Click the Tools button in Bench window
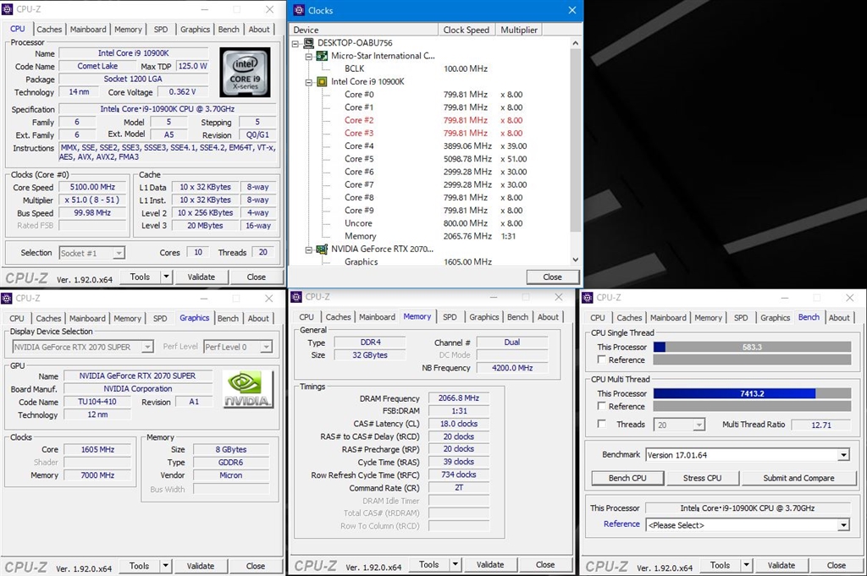 click(720, 565)
